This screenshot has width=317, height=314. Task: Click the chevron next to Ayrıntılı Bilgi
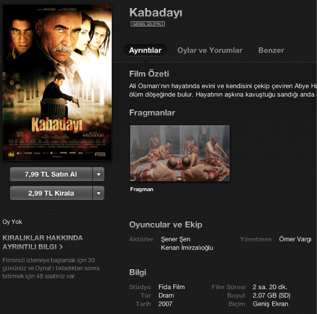pos(61,247)
